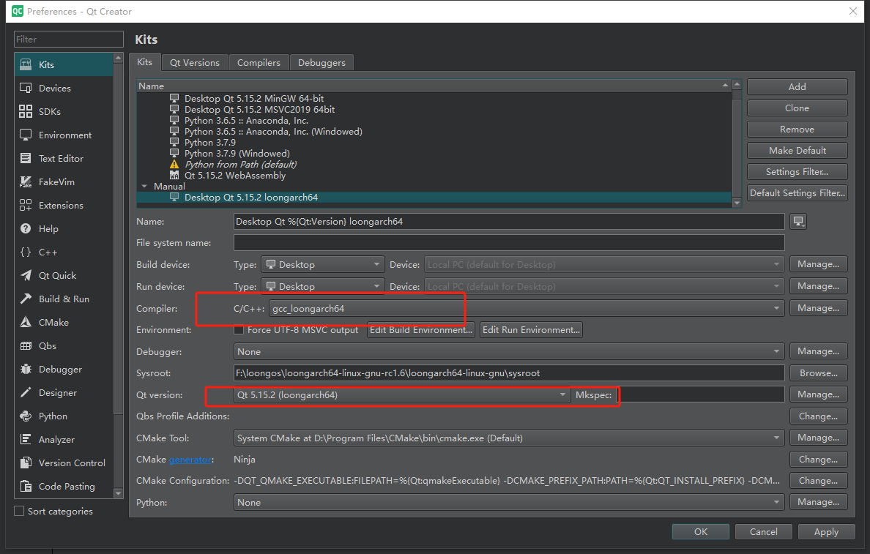This screenshot has width=870, height=554.
Task: Switch to the Qt Versions tab
Action: pyautogui.click(x=195, y=63)
